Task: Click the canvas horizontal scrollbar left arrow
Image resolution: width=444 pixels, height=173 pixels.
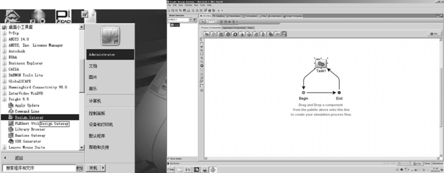Action: 206,158
